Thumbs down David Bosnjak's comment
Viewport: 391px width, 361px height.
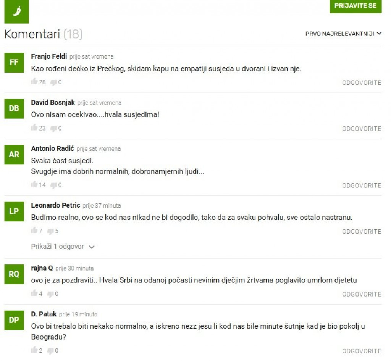click(x=53, y=129)
